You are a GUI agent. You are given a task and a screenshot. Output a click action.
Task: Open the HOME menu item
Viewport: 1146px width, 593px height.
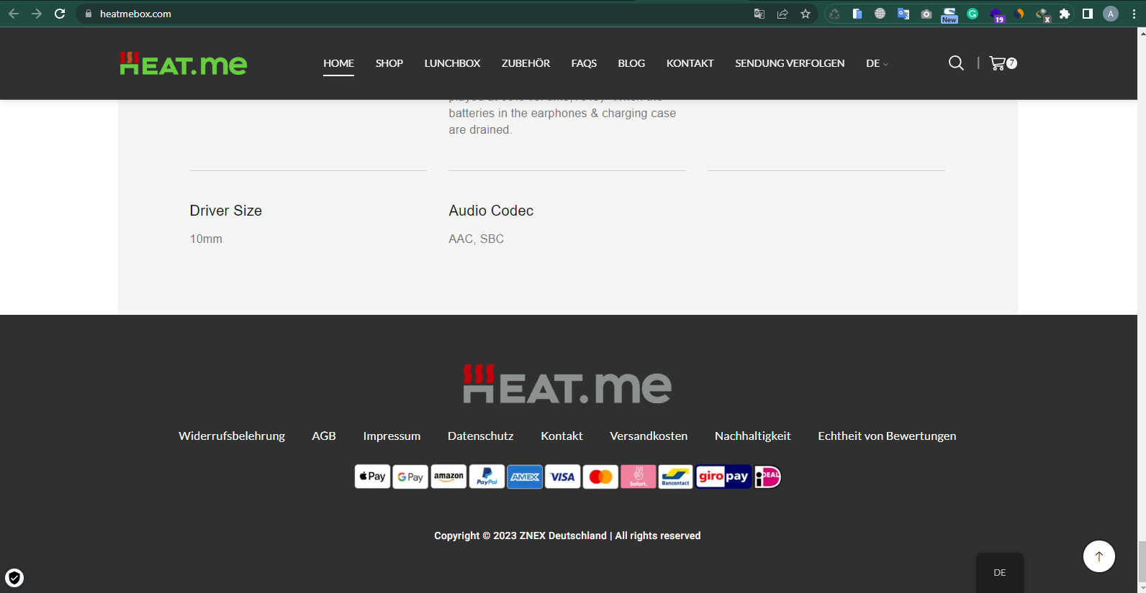[338, 63]
